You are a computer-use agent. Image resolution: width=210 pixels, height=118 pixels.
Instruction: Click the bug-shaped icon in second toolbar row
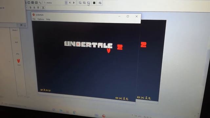coord(43,8)
